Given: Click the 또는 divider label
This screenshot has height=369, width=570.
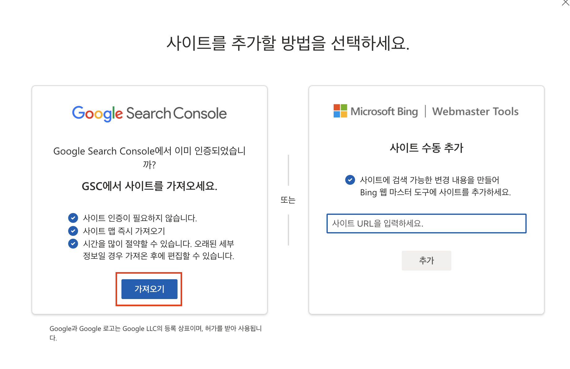Looking at the screenshot, I should 288,200.
